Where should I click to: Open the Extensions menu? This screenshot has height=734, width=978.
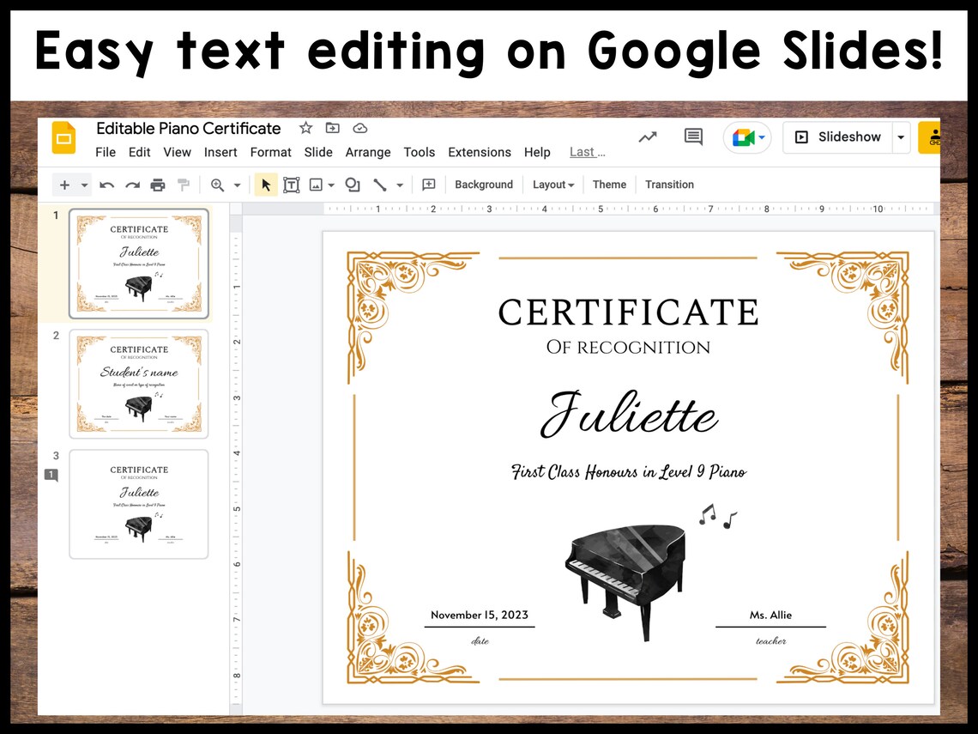[479, 152]
